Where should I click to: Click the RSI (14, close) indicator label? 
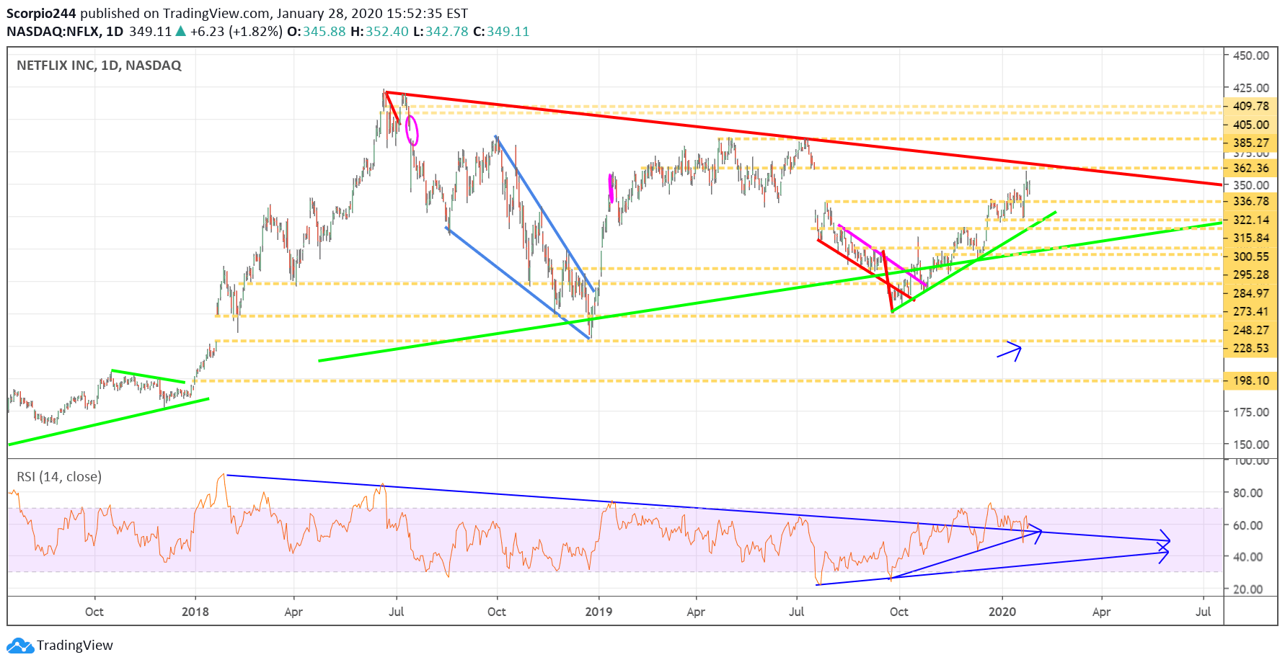[59, 477]
